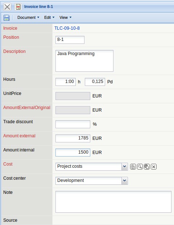Viewport: 174px width, 225px height.
Task: Click the Position field containing 8-1
Action: point(70,40)
